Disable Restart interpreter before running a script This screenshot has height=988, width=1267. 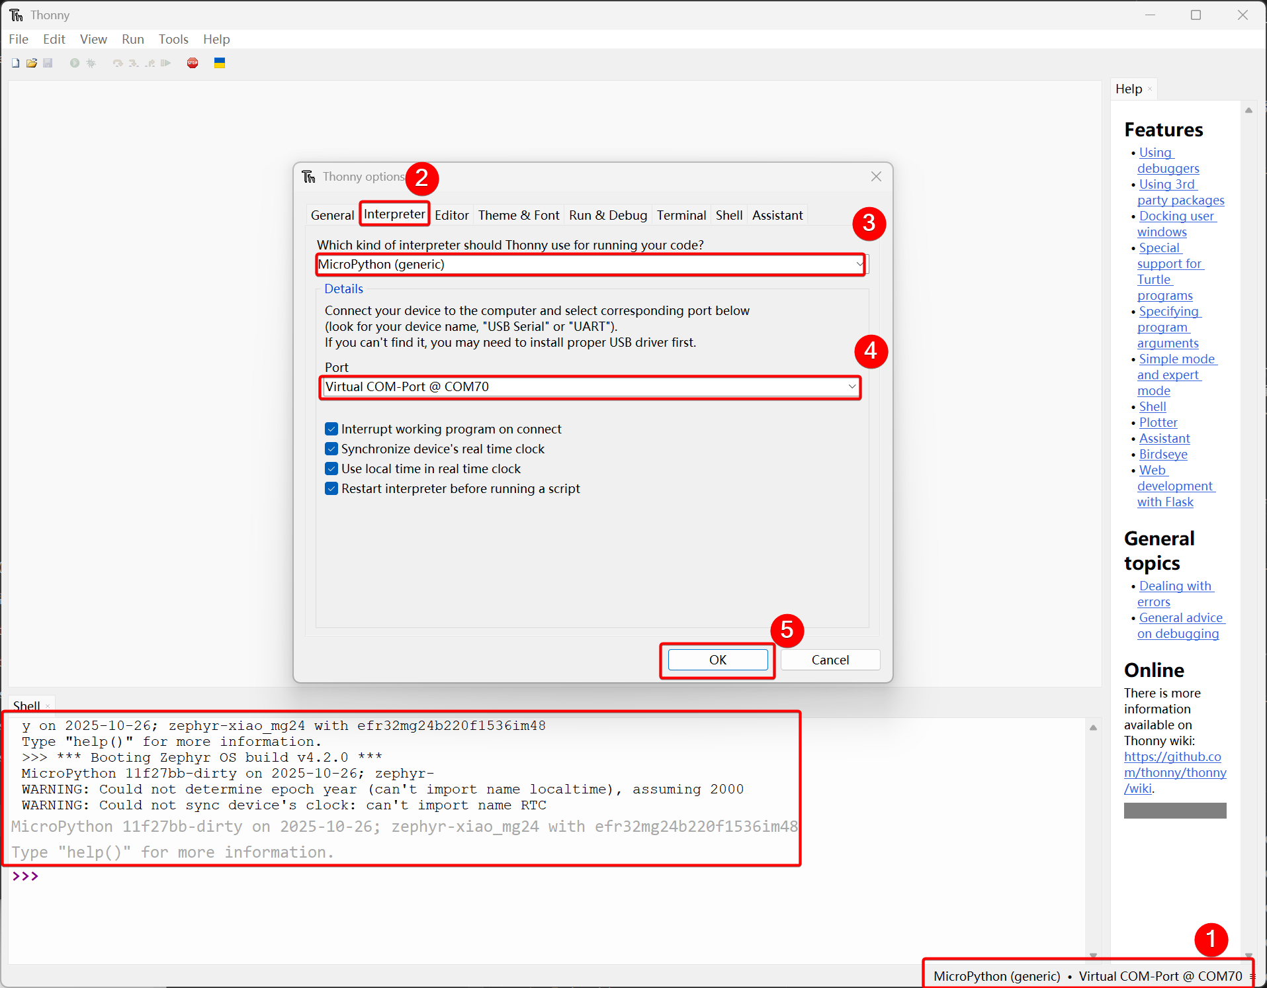(331, 488)
